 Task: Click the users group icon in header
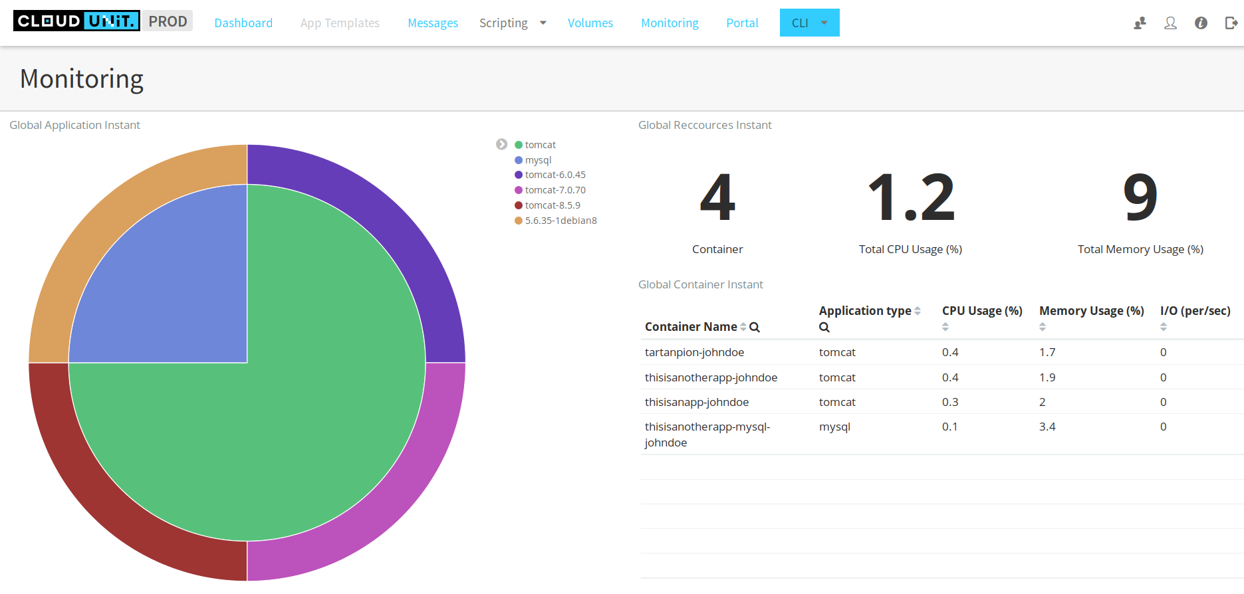pyautogui.click(x=1140, y=23)
